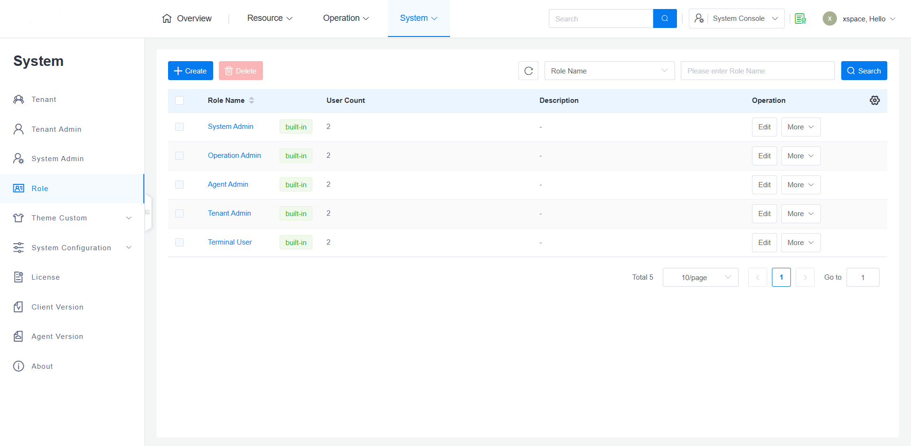Image resolution: width=911 pixels, height=446 pixels.
Task: Expand the More menu for Operation Admin
Action: (x=800, y=156)
